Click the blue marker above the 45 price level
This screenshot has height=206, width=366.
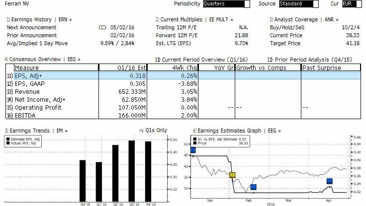coord(193,150)
